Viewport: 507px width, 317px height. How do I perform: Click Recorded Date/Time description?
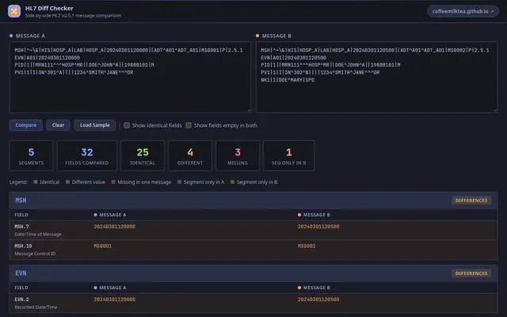(x=36, y=307)
